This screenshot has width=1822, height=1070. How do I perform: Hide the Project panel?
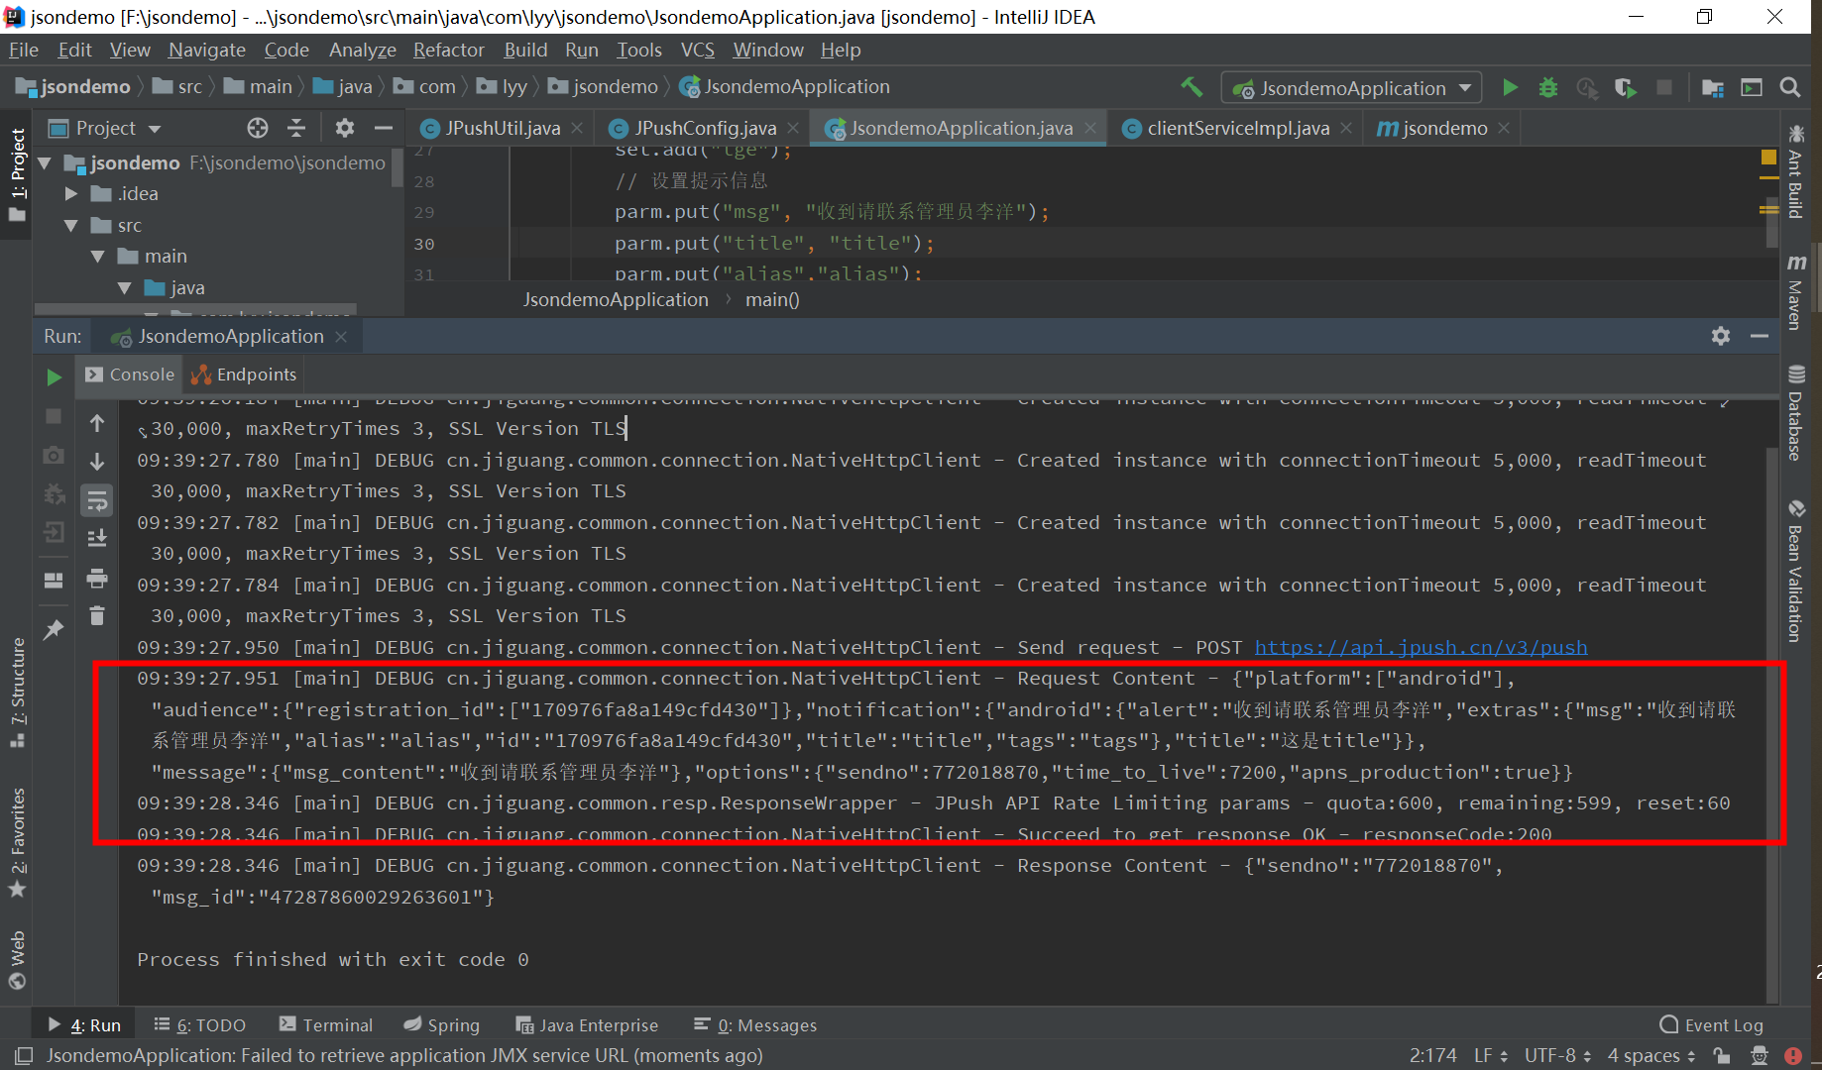pos(383,128)
